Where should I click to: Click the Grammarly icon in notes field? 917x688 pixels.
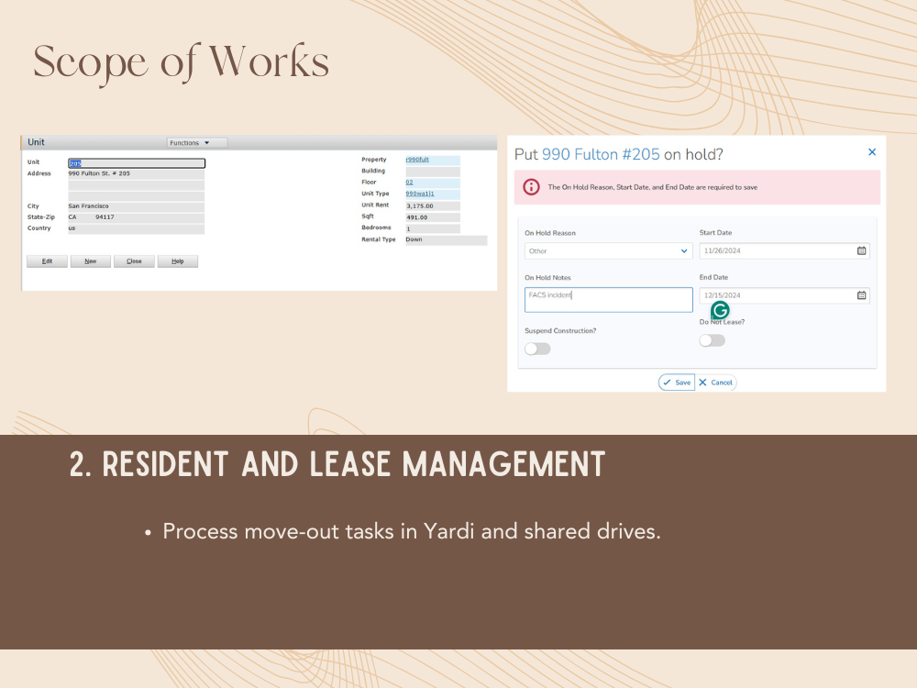click(720, 310)
